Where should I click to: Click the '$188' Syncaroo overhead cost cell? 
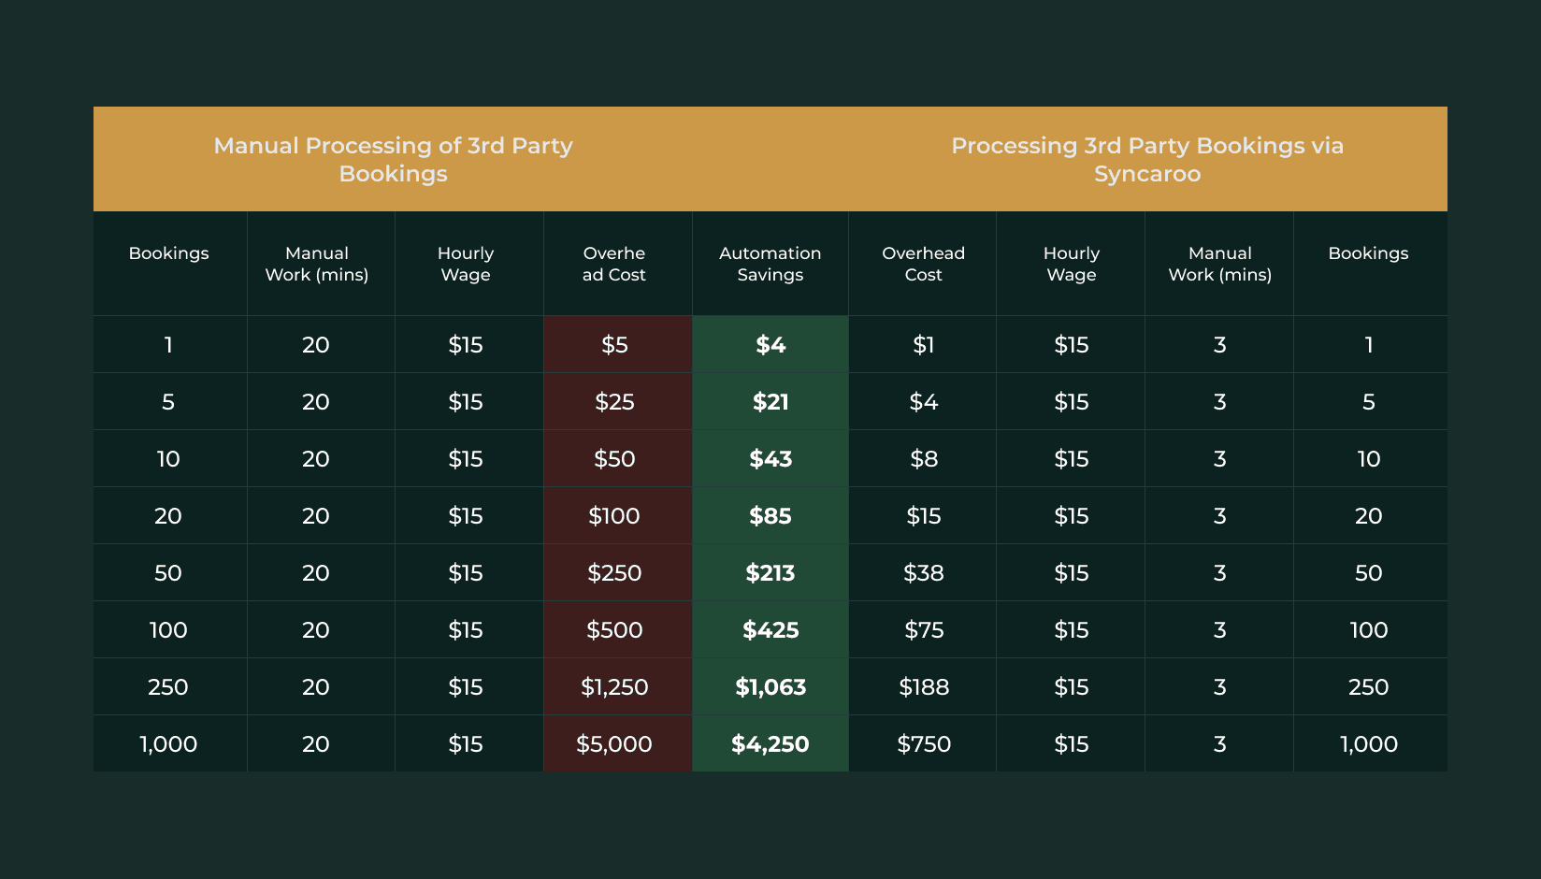[x=924, y=687]
